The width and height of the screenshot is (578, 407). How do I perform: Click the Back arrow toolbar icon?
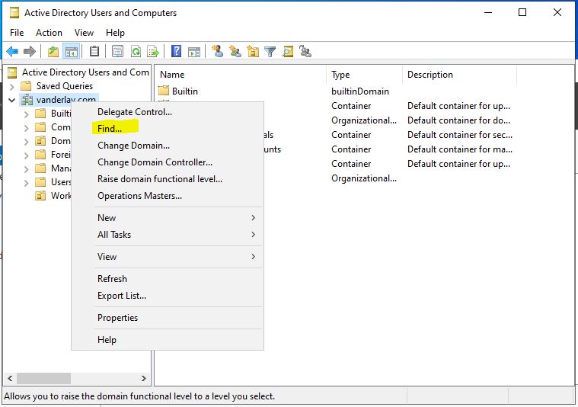12,51
